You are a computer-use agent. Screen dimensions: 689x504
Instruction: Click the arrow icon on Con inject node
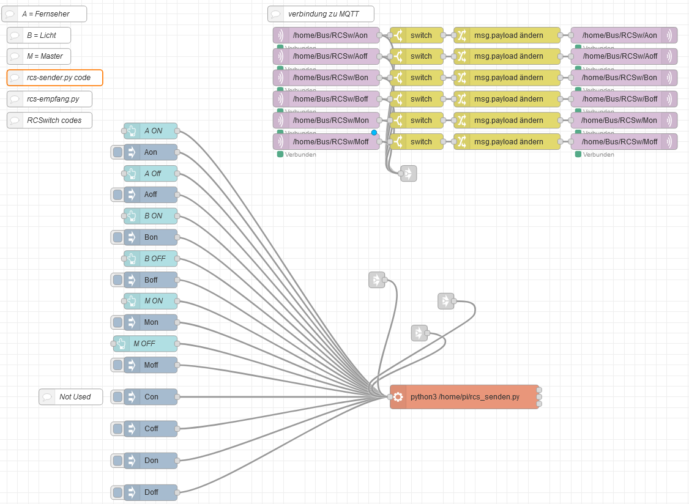coord(132,397)
